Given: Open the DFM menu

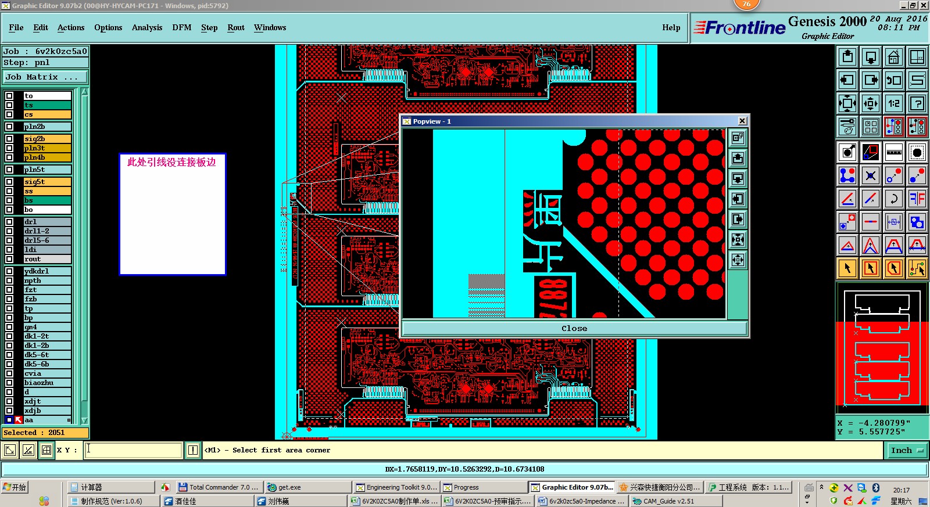Looking at the screenshot, I should click(x=182, y=27).
